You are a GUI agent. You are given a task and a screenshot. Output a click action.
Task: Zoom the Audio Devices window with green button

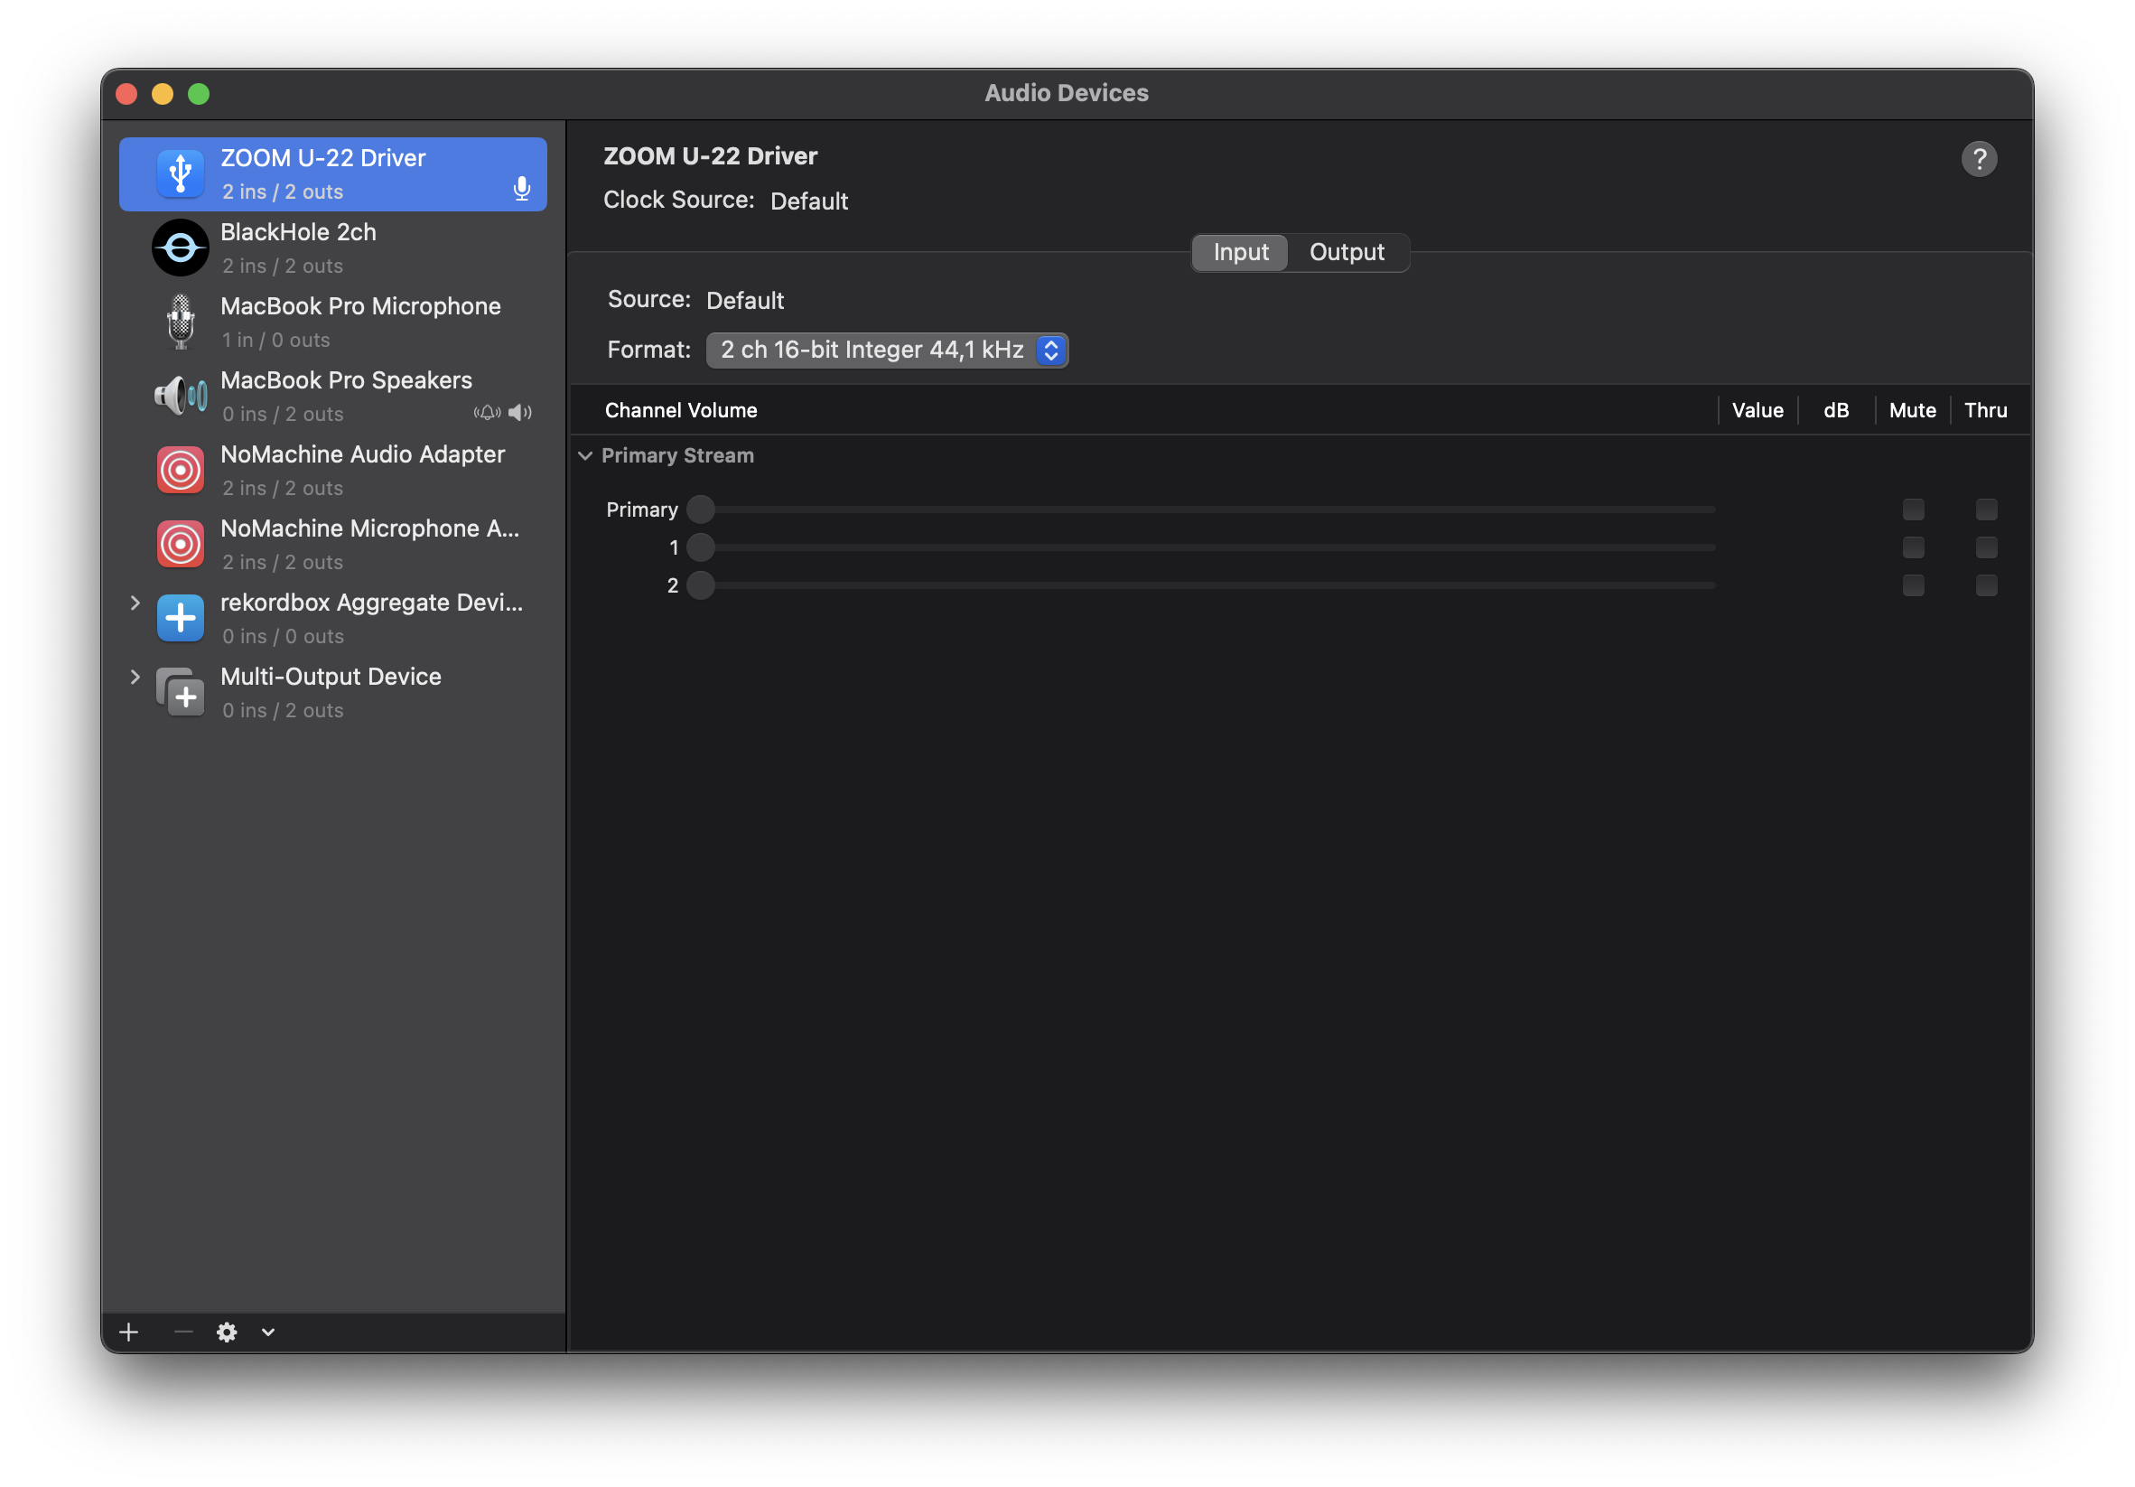point(199,94)
